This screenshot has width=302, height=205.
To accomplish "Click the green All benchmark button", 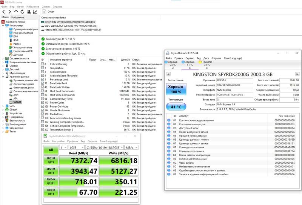I will [51, 150].
